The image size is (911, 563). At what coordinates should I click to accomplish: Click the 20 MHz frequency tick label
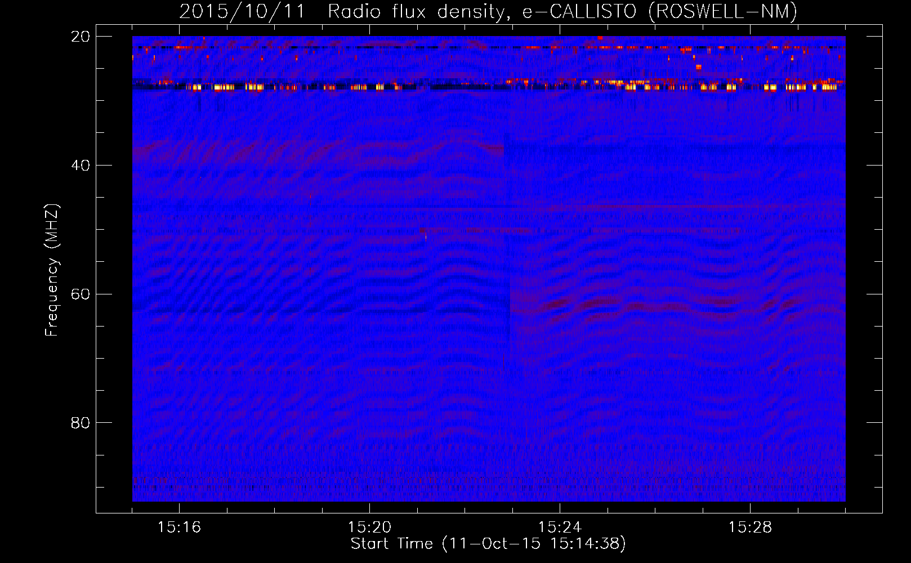click(80, 37)
